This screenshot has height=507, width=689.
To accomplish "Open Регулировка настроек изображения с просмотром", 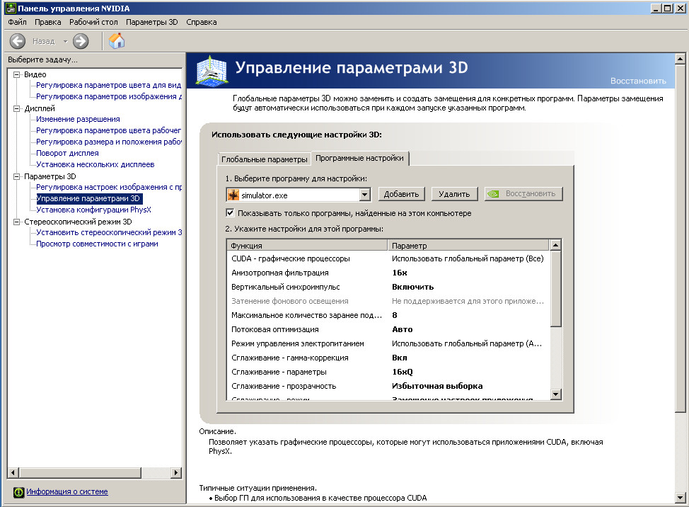I will [x=108, y=188].
